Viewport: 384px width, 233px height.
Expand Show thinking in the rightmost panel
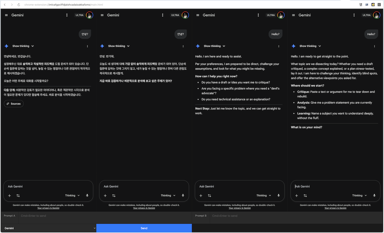(x=310, y=46)
